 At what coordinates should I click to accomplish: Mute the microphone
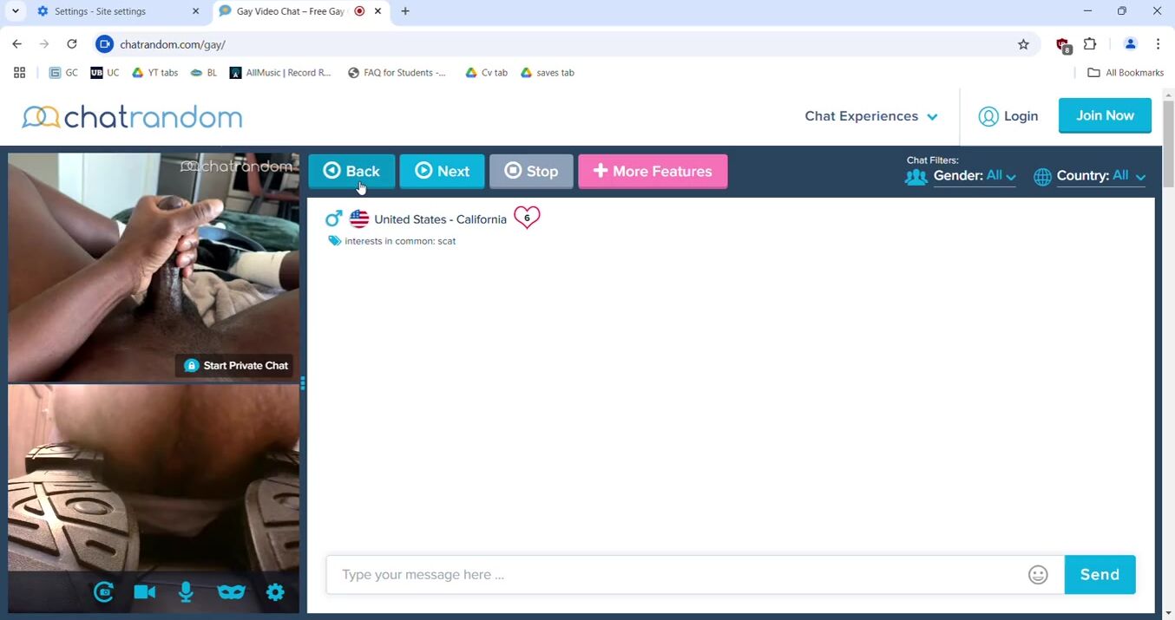pyautogui.click(x=186, y=592)
